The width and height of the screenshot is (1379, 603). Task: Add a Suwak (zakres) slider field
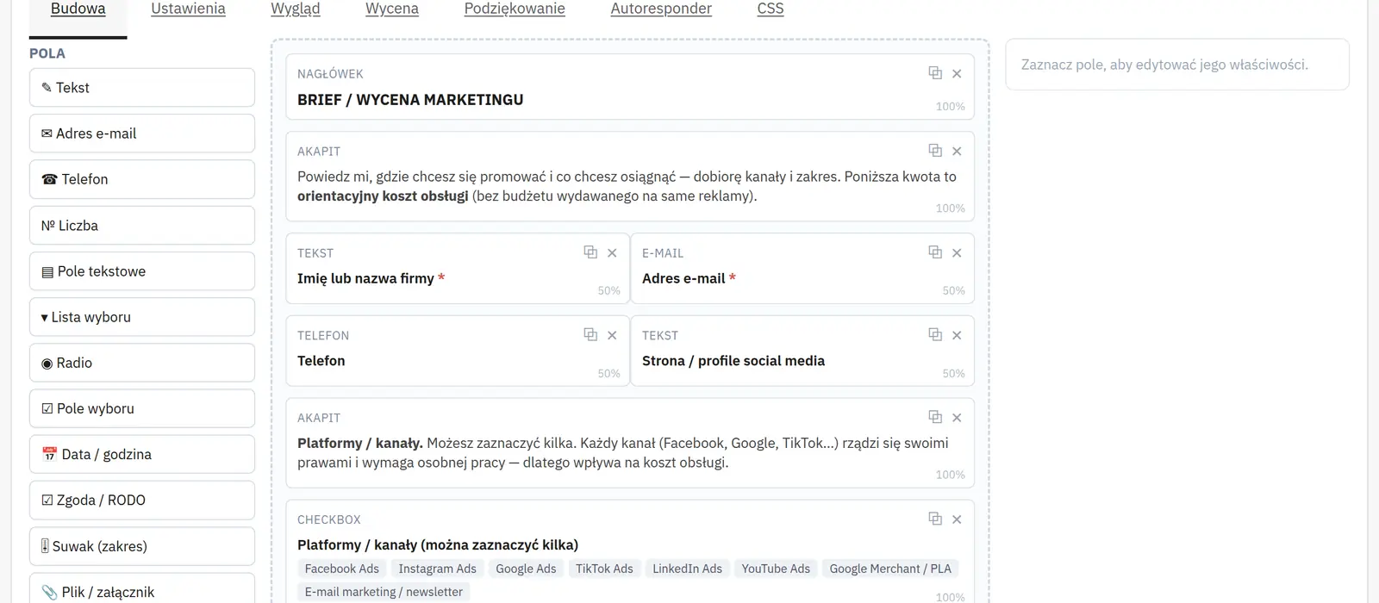click(142, 546)
